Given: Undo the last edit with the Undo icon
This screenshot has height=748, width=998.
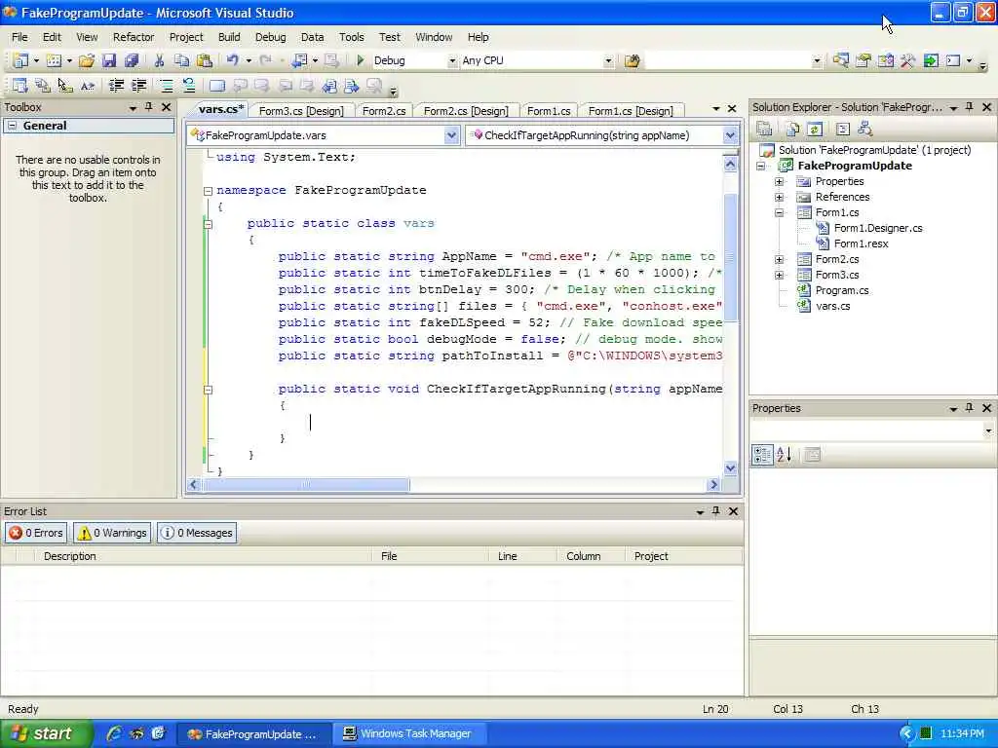Looking at the screenshot, I should [x=232, y=60].
